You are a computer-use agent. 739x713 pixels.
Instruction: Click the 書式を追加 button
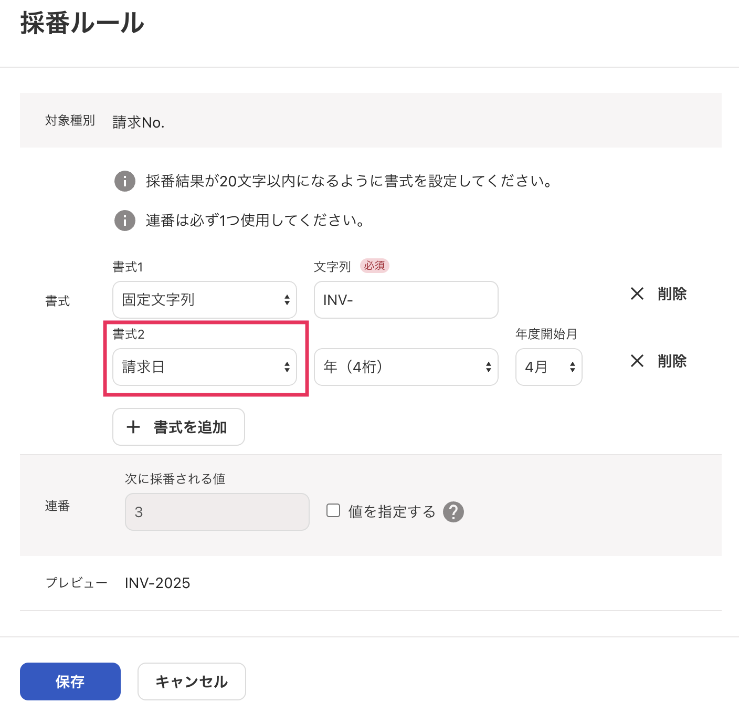[x=178, y=427]
